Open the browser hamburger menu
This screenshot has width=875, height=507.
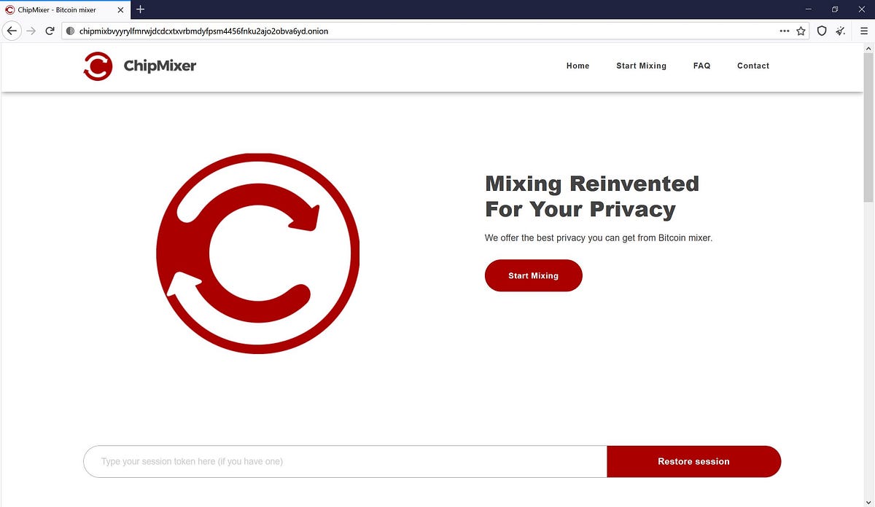coord(864,31)
